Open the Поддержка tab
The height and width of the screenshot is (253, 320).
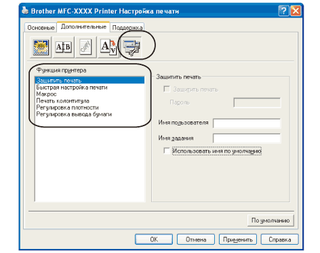click(x=127, y=28)
